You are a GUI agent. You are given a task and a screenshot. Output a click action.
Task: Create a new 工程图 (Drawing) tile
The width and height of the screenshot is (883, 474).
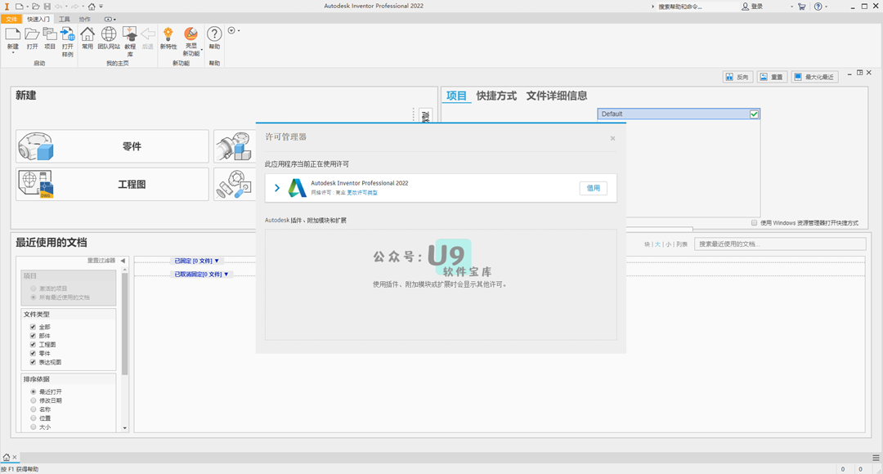pos(113,184)
